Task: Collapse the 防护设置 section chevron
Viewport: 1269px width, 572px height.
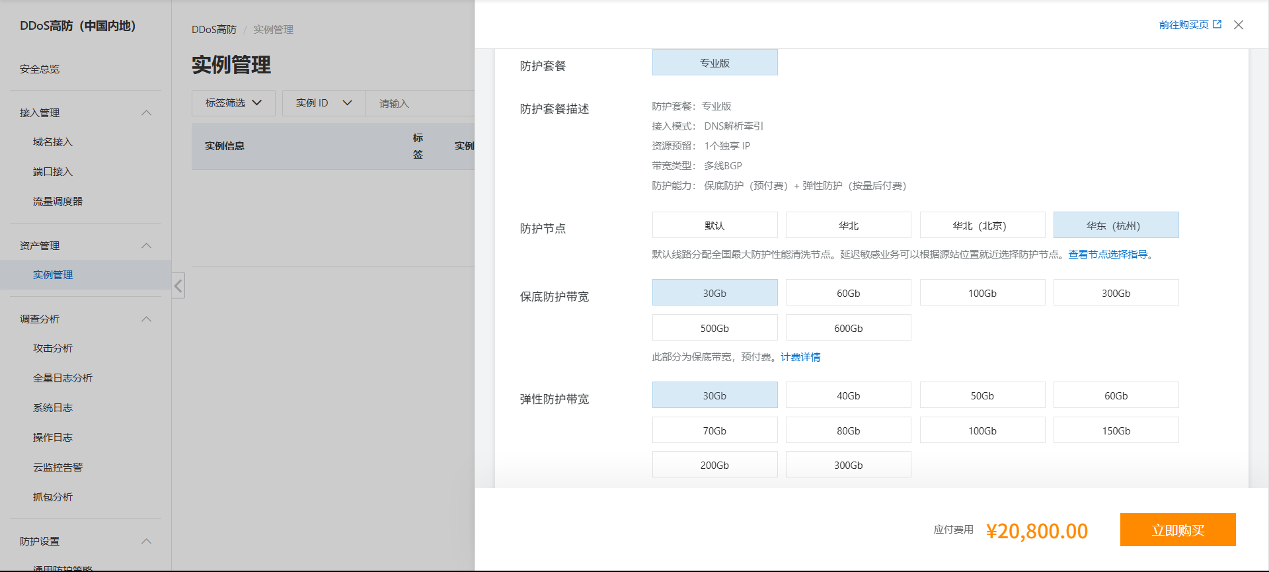Action: 147,542
